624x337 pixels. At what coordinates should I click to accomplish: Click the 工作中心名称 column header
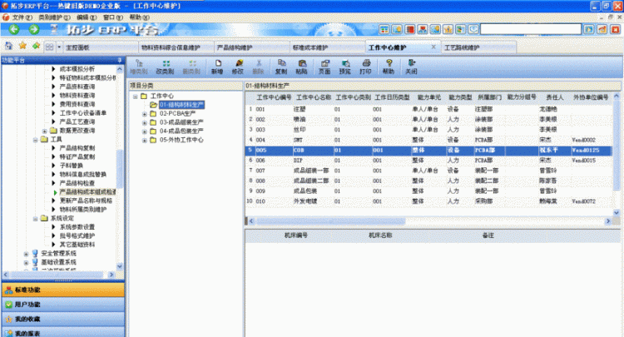[314, 97]
